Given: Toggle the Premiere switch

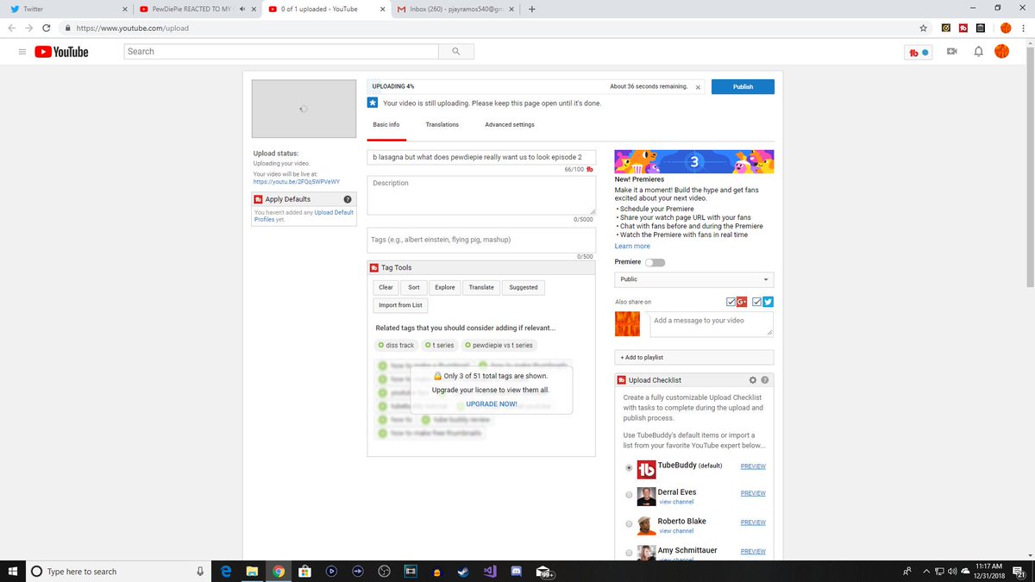Looking at the screenshot, I should tap(655, 262).
